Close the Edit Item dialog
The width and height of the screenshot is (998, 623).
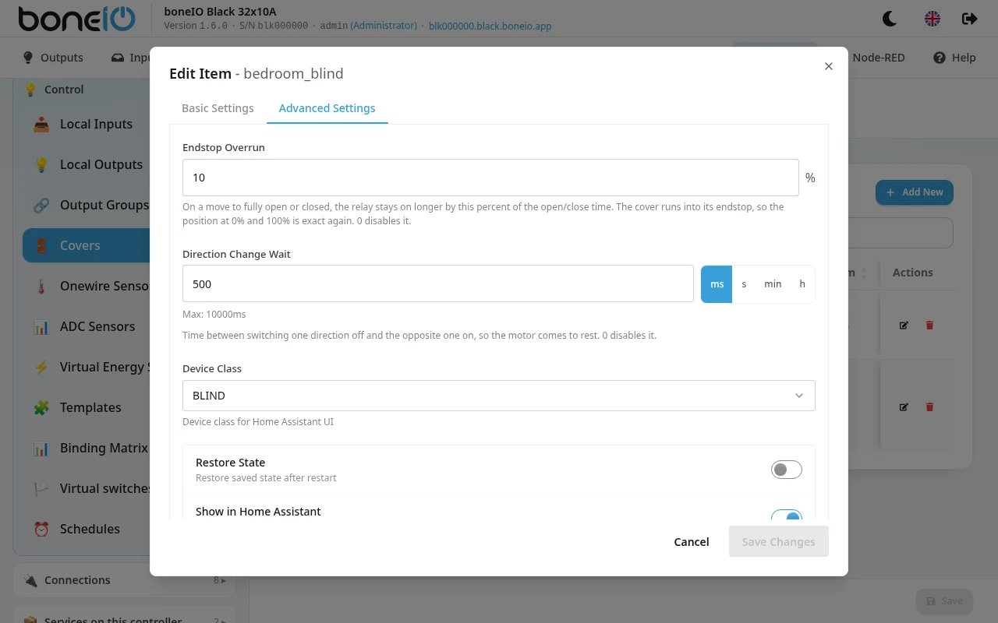pos(829,66)
